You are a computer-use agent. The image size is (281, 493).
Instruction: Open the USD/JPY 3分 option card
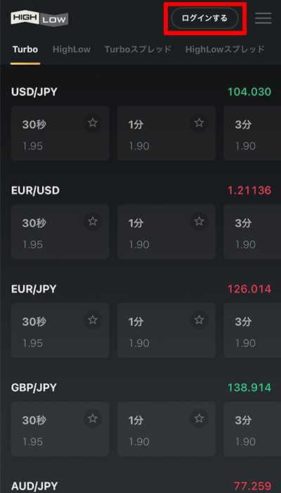tap(252, 133)
